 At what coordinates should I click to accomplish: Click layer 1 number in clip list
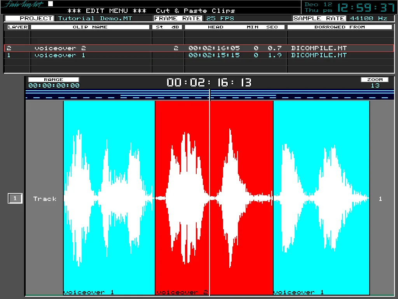point(9,55)
